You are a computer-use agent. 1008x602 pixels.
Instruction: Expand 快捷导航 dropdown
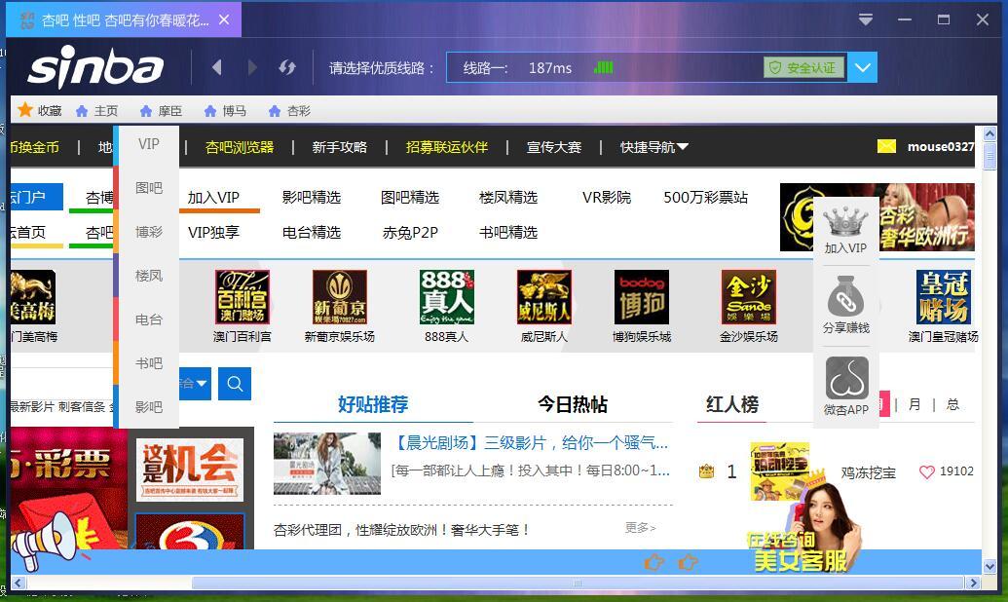pos(653,147)
